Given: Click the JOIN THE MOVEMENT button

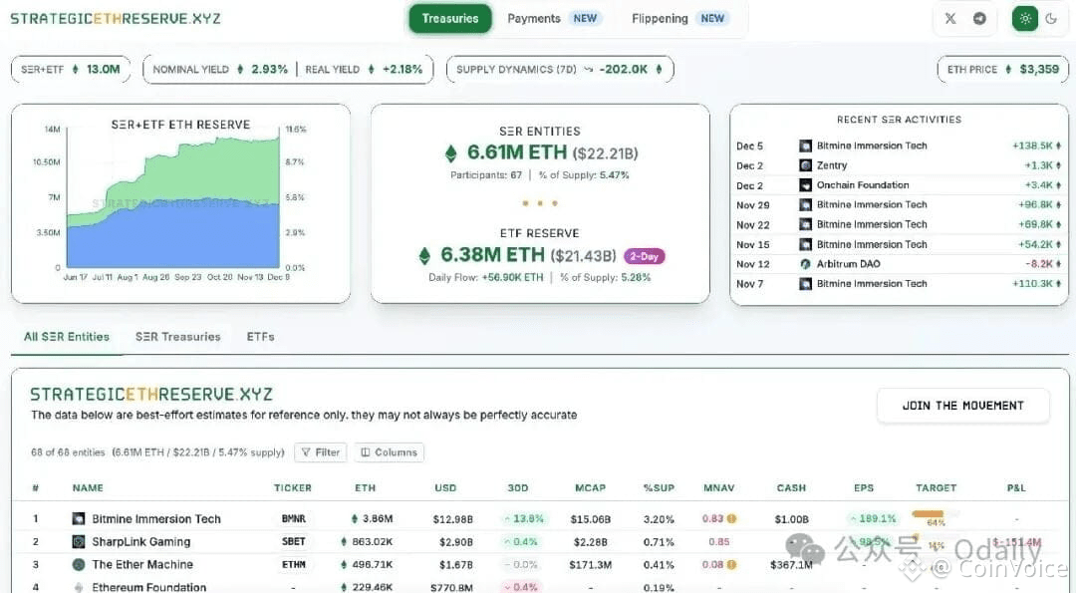Looking at the screenshot, I should click(x=962, y=406).
